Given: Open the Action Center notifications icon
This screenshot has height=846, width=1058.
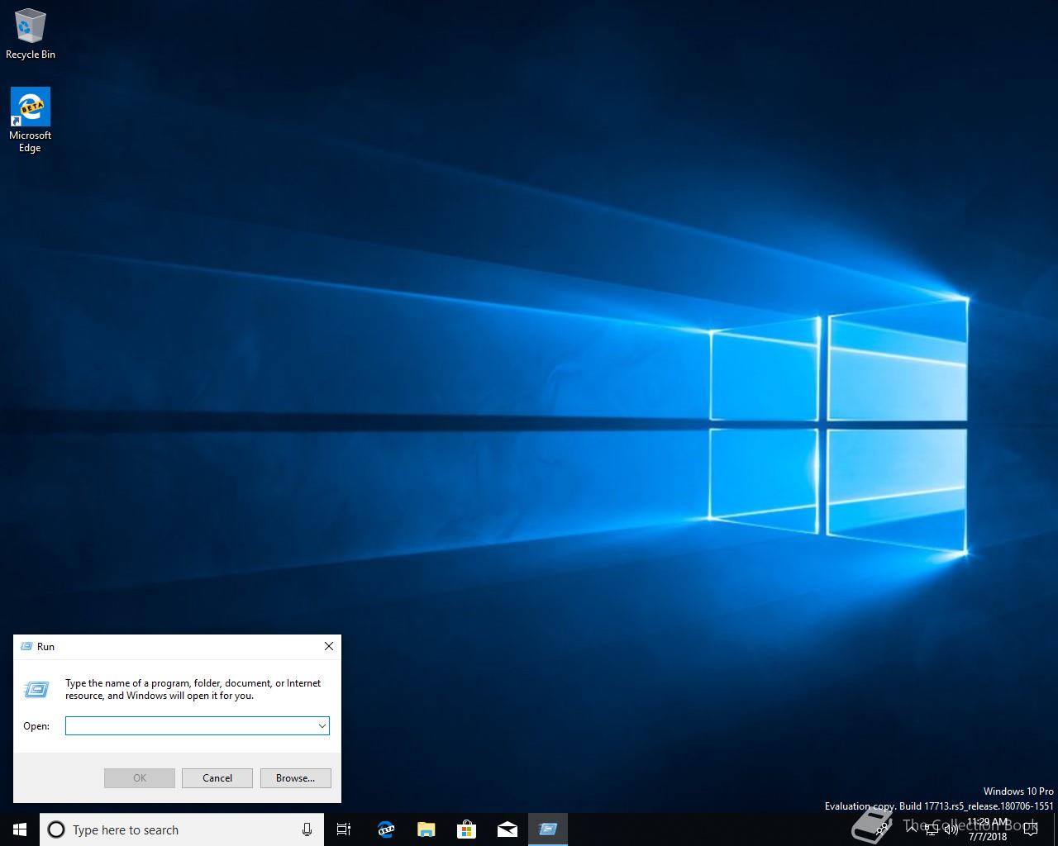Looking at the screenshot, I should pos(1030,829).
